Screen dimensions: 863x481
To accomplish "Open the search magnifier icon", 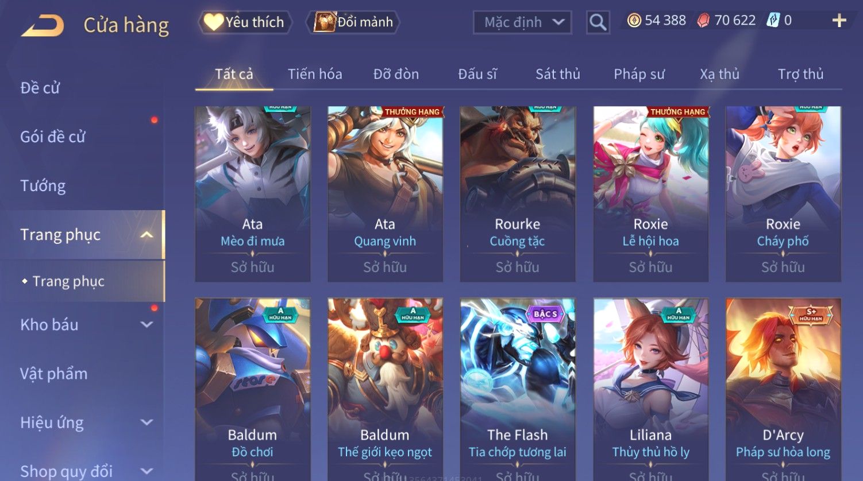I will (x=598, y=22).
